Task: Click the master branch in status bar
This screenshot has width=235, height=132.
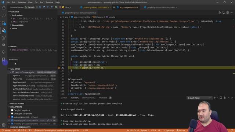Action: [x=7, y=131]
